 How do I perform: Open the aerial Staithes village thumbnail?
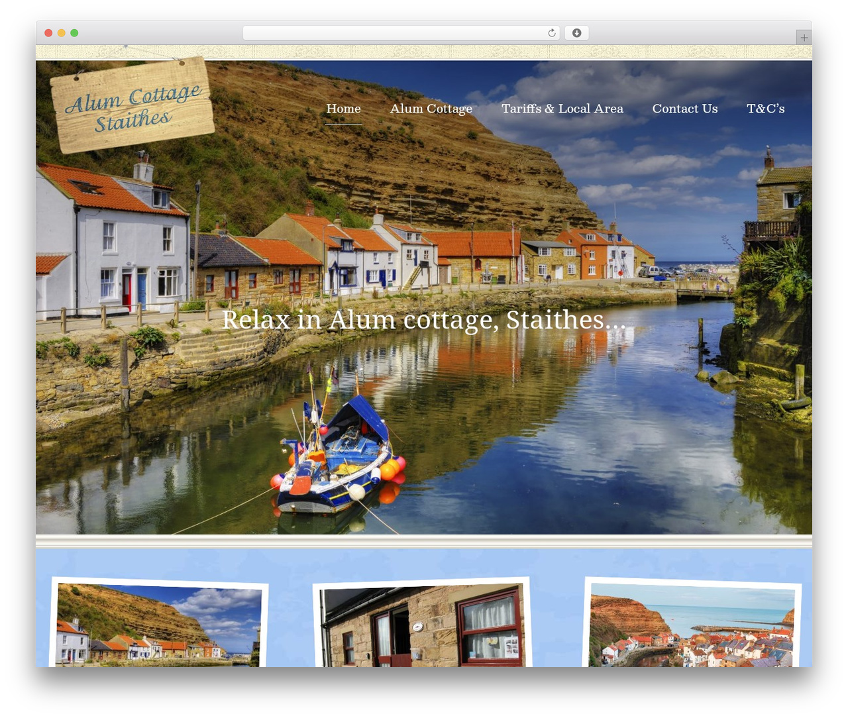(692, 623)
